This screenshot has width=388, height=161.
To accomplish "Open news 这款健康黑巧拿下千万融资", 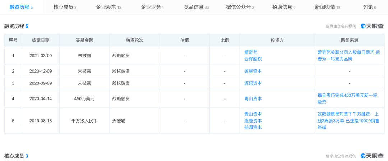I will click(348, 121).
